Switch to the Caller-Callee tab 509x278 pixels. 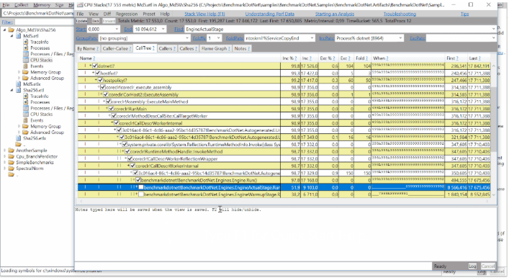tap(117, 49)
